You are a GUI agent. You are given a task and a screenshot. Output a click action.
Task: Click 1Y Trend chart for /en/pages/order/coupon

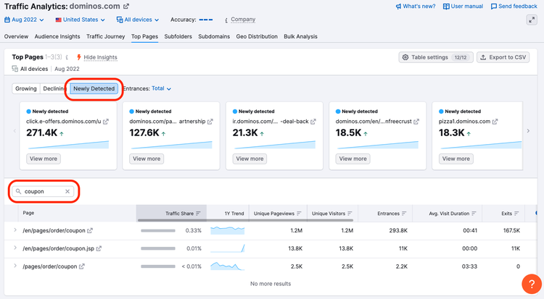[228, 230]
